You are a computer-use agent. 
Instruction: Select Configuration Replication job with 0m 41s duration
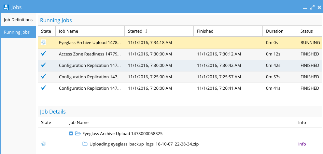180,88
